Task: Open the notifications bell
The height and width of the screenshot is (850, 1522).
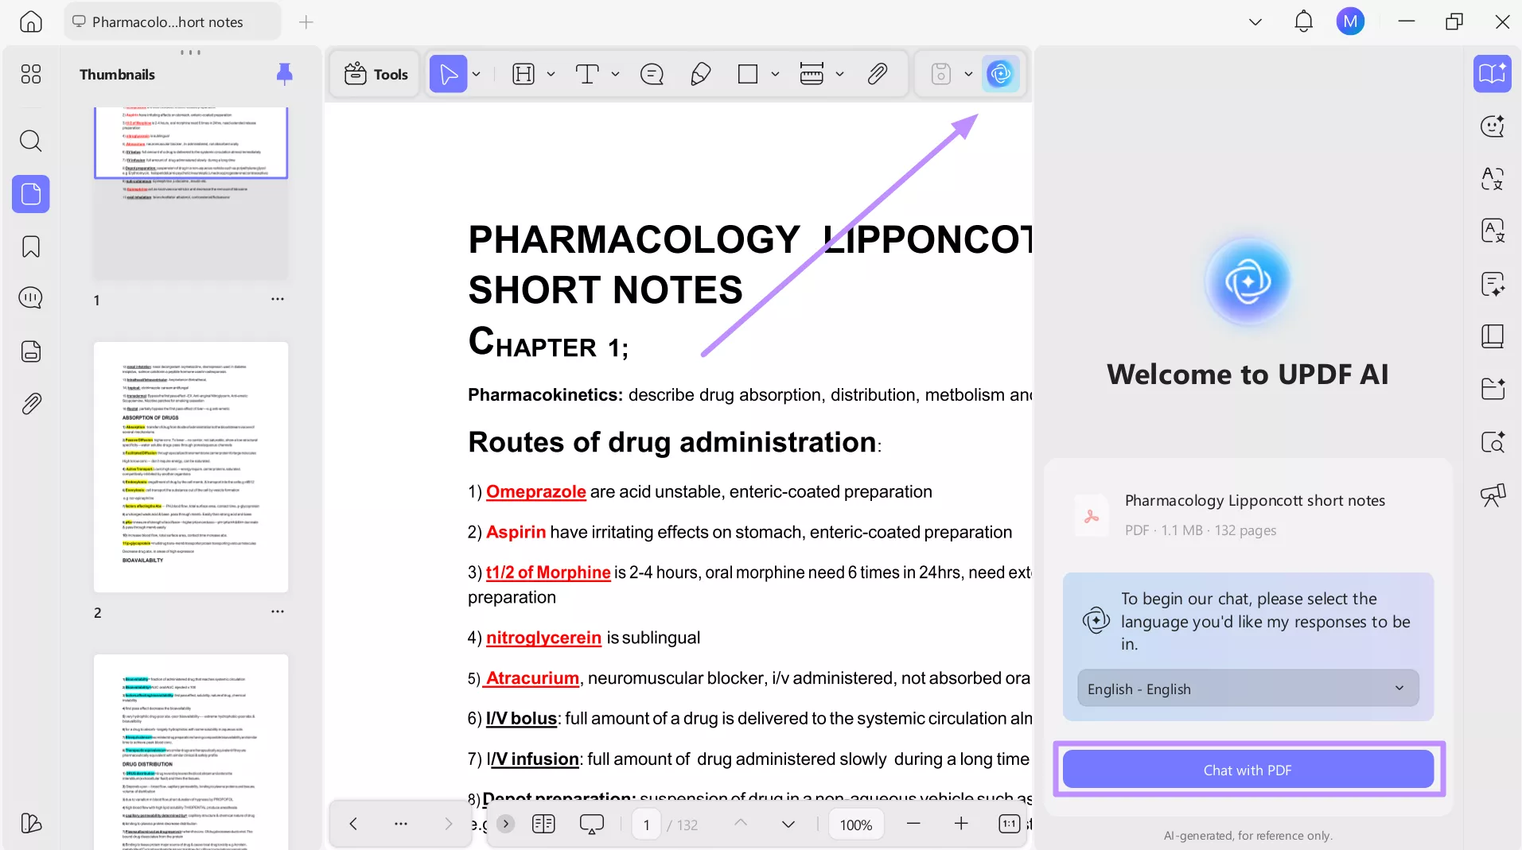Action: tap(1303, 21)
